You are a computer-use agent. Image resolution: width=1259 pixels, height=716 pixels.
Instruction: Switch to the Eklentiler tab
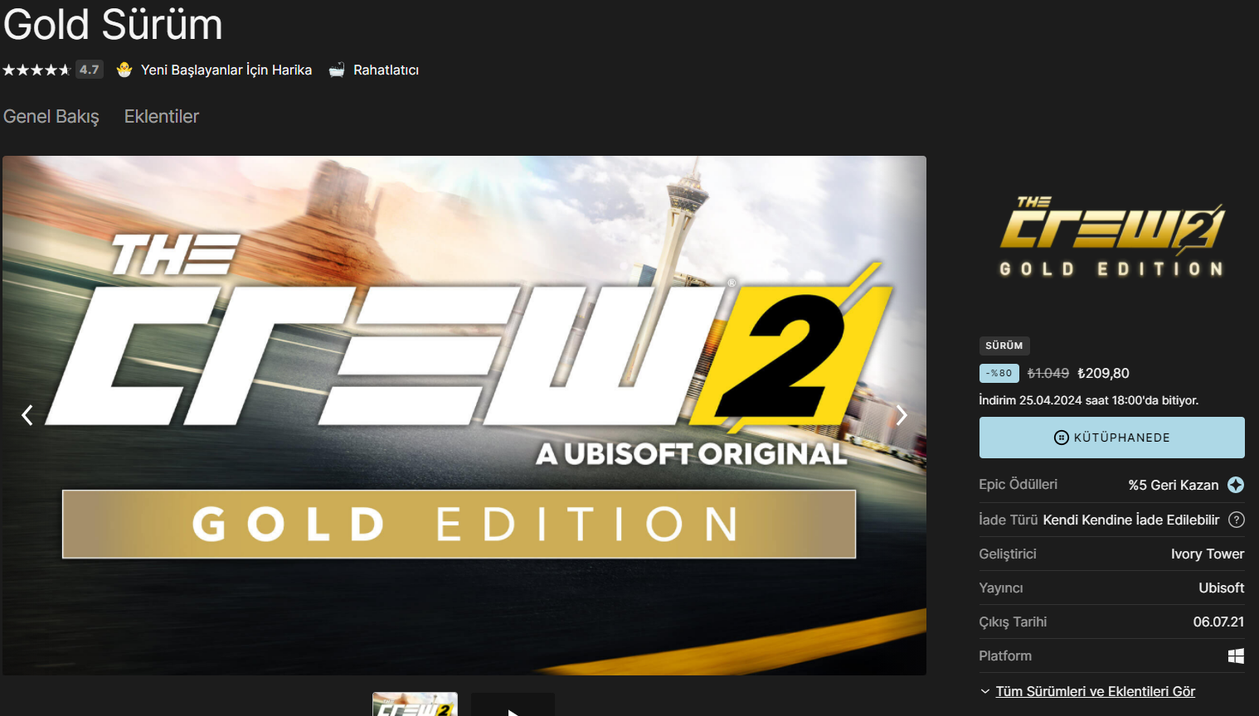[x=162, y=117]
